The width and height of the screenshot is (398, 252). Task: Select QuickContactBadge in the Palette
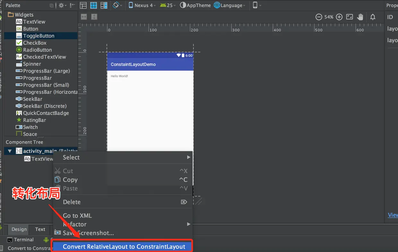(42, 113)
